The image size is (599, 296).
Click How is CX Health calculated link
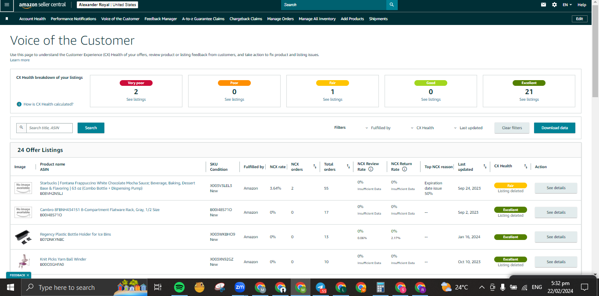[48, 104]
